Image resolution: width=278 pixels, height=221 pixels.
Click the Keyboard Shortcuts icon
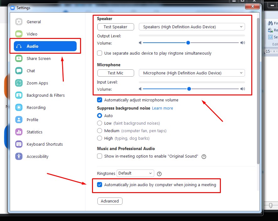19,144
